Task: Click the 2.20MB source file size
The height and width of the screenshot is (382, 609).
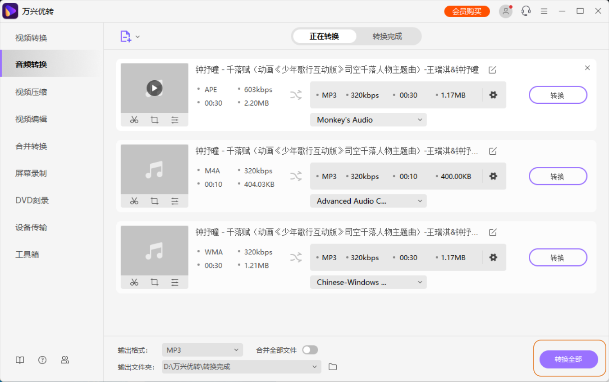Action: [x=256, y=103]
